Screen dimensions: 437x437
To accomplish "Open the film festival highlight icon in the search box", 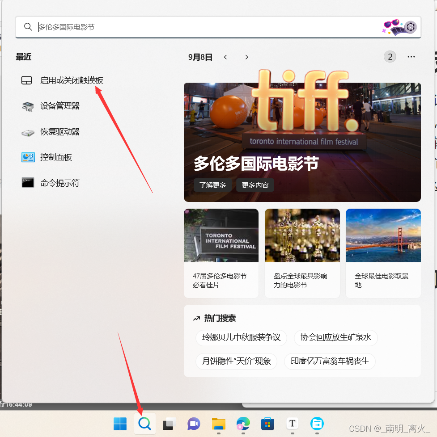I will 399,27.
